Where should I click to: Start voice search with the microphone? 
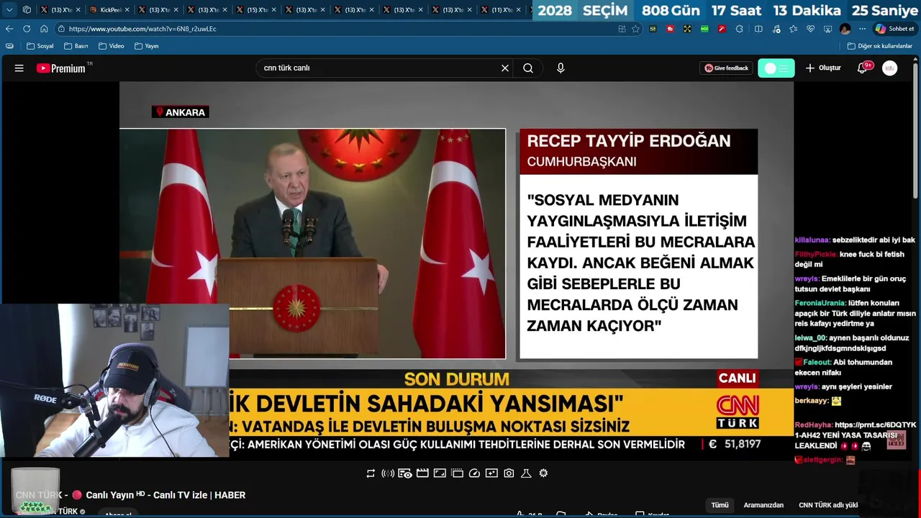pyautogui.click(x=561, y=68)
